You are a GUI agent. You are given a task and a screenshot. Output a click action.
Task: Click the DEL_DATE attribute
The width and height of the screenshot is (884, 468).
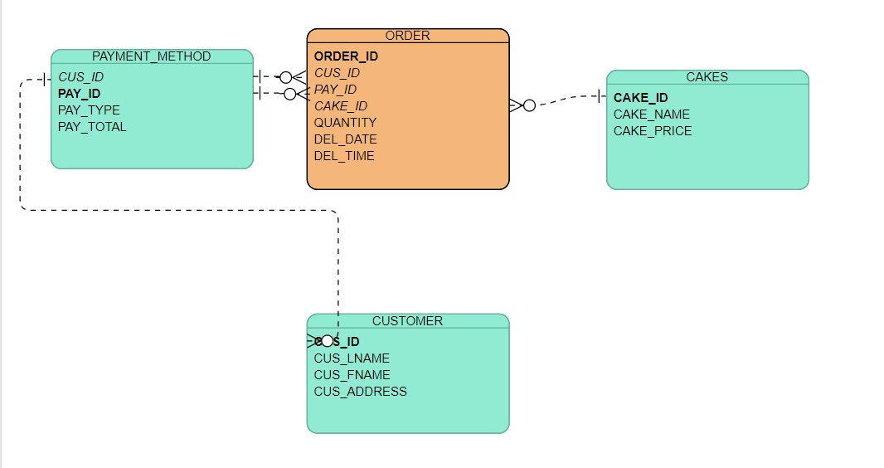[x=345, y=139]
